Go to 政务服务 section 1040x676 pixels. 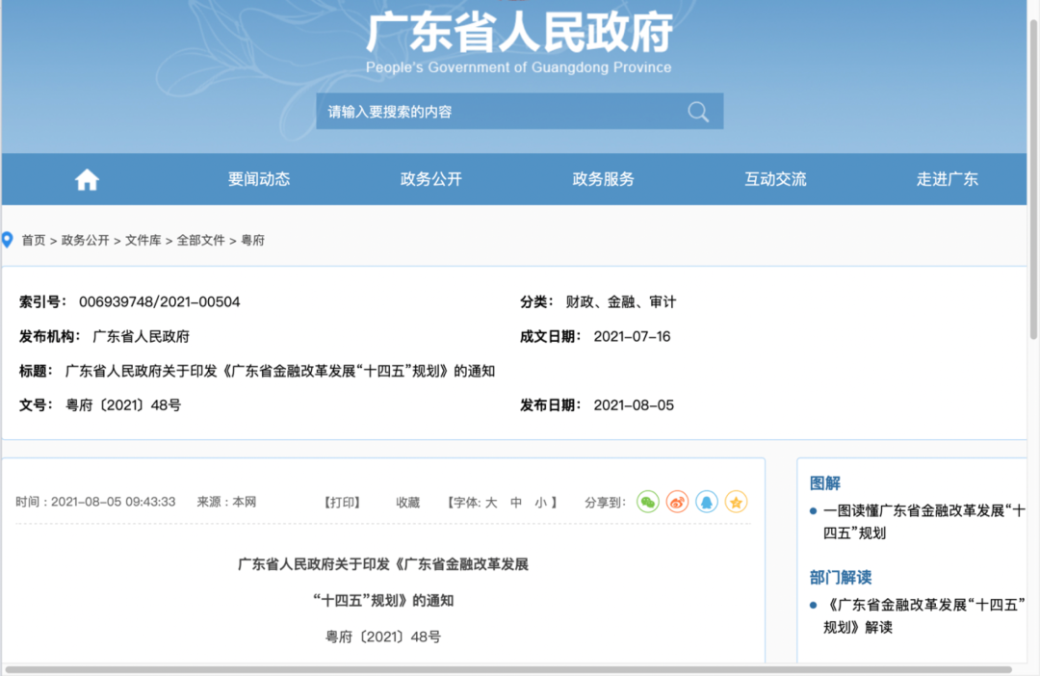tap(603, 179)
